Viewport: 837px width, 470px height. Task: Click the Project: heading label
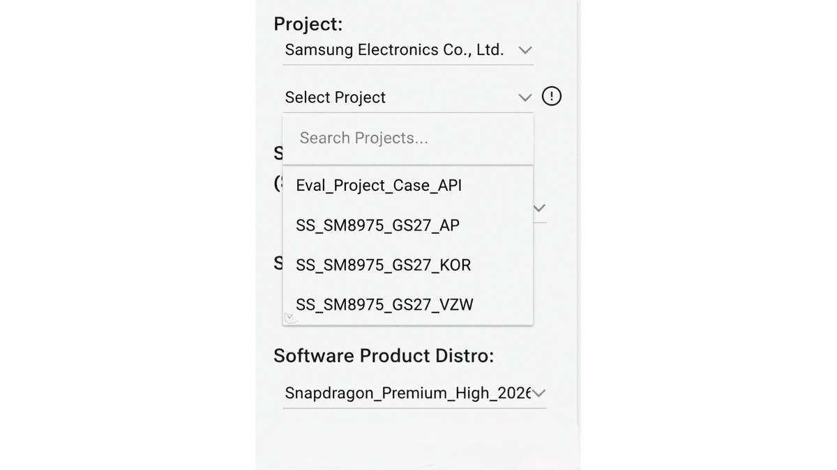[308, 24]
